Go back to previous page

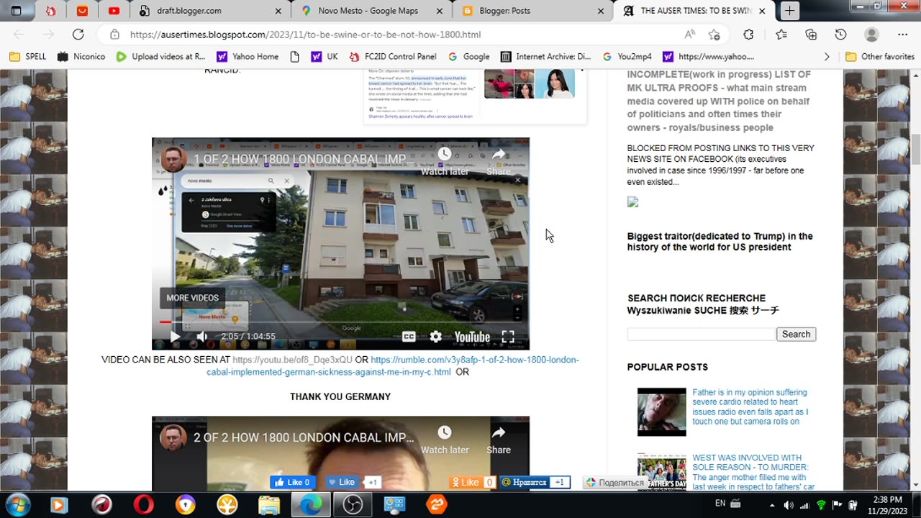click(19, 35)
